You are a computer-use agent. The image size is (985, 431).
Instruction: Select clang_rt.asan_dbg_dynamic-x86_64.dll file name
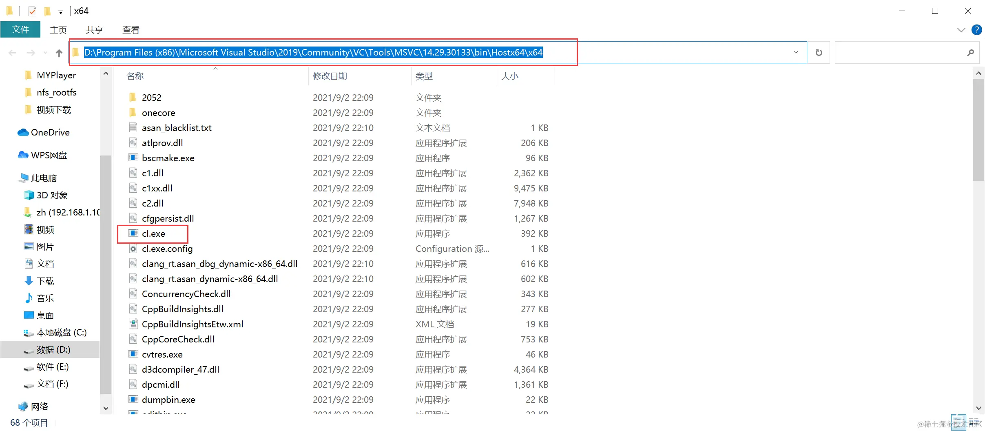220,264
